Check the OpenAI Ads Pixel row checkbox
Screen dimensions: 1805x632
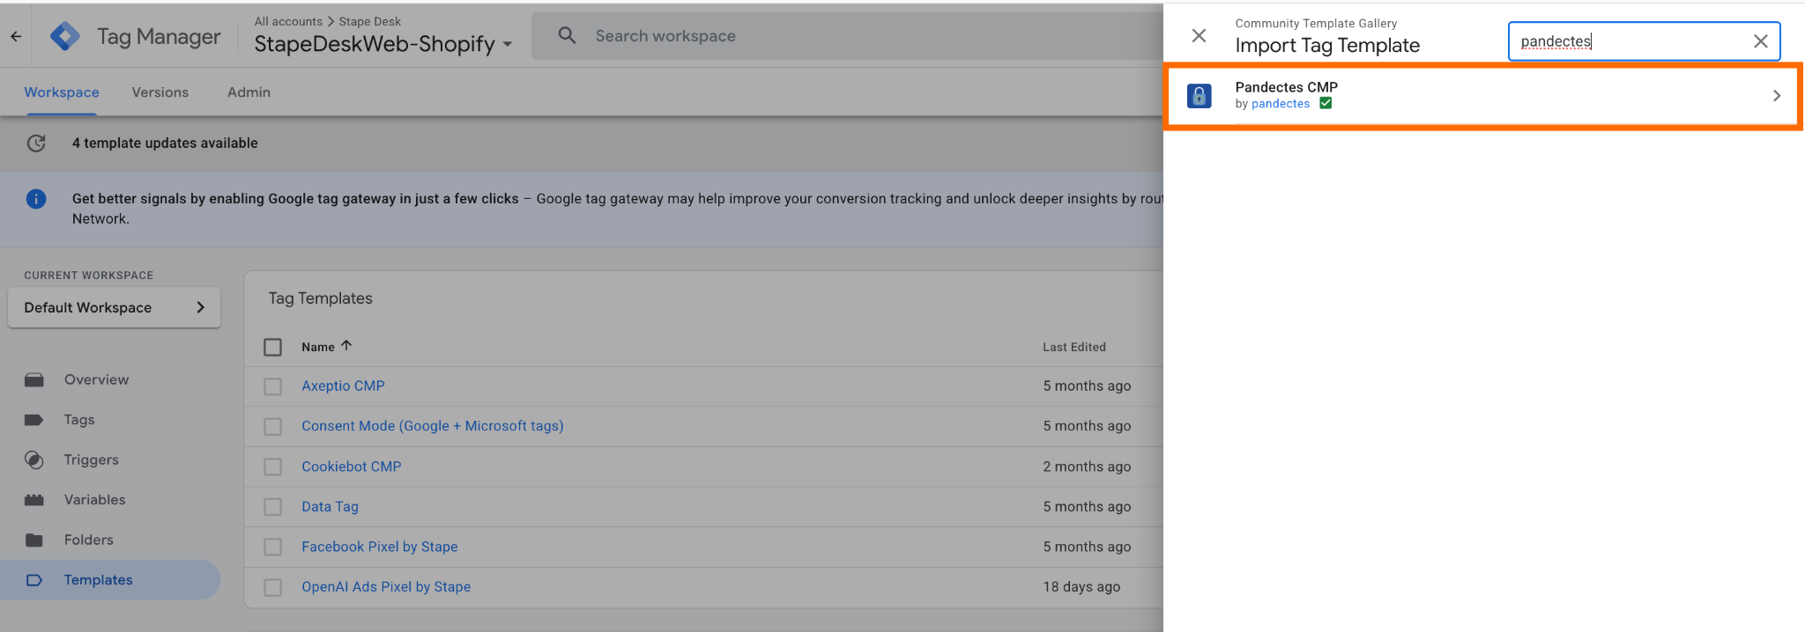click(273, 587)
